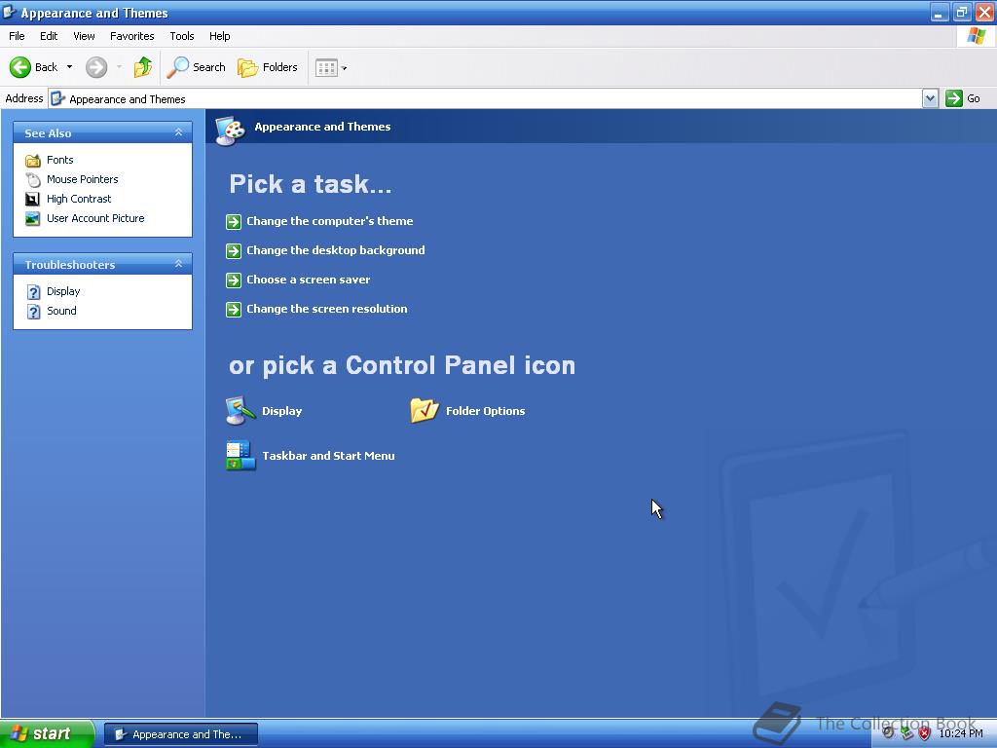The image size is (997, 748).
Task: Open High Contrast link
Action: tap(79, 199)
